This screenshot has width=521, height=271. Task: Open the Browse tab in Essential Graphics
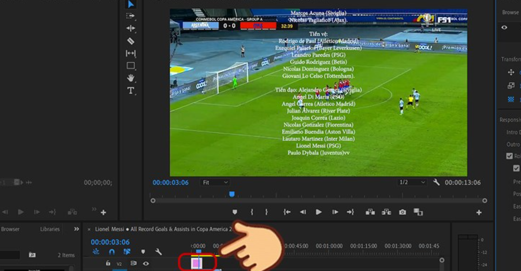coord(510,12)
